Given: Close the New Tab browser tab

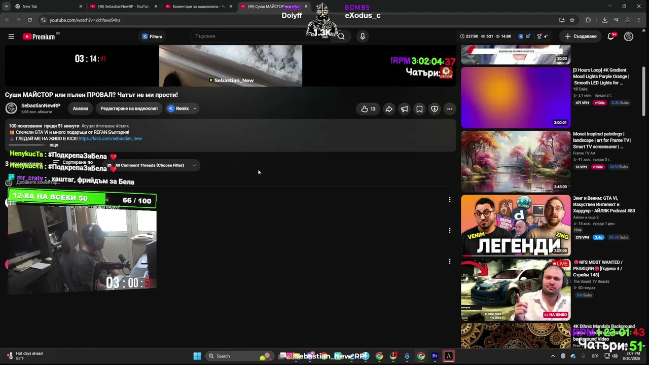Looking at the screenshot, I should point(81,6).
